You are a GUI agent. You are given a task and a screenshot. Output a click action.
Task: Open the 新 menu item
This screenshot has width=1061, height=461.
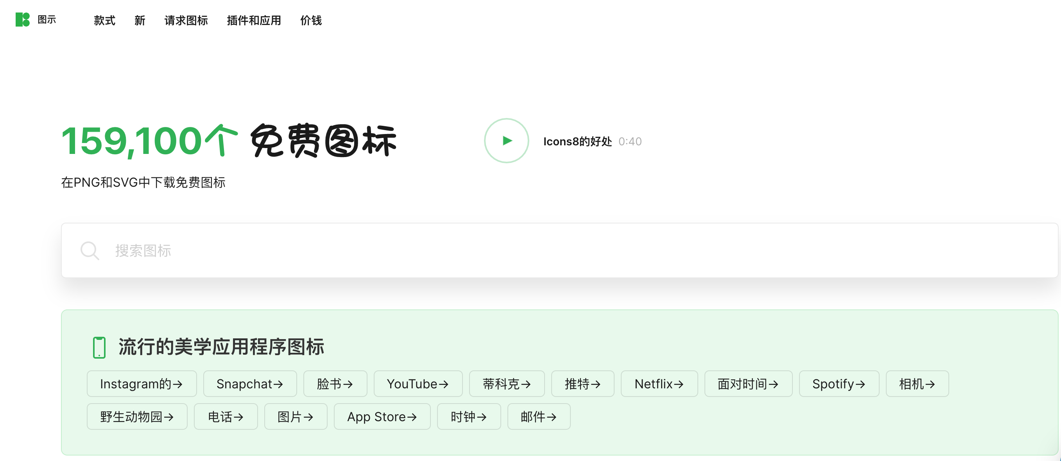[x=140, y=20]
